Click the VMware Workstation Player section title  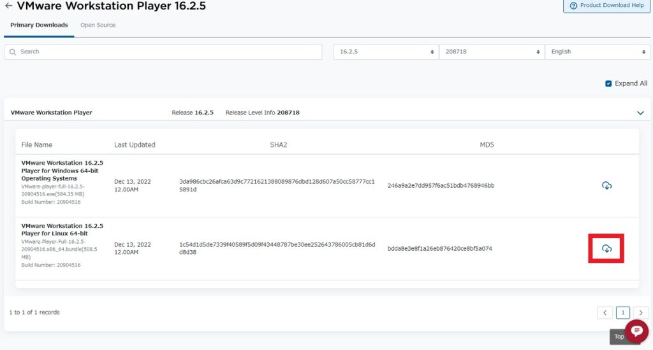coord(51,113)
